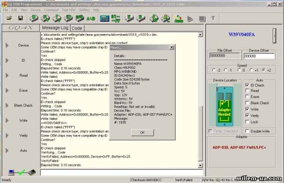Image resolution: width=284 pixels, height=183 pixels.
Task: Open the File menu
Action: coord(6,10)
